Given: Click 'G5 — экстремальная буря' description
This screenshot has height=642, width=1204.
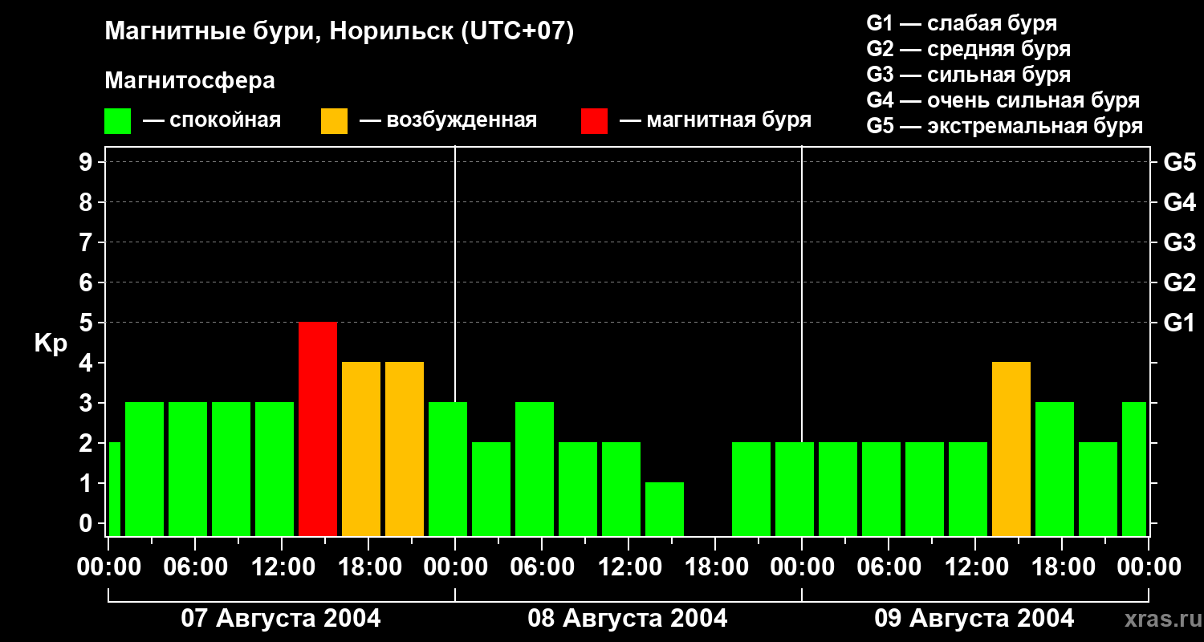Looking at the screenshot, I should pos(1005,126).
